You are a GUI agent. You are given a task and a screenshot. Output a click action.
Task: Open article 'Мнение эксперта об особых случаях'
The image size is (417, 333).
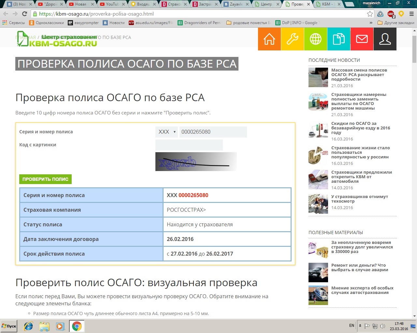[362, 290]
